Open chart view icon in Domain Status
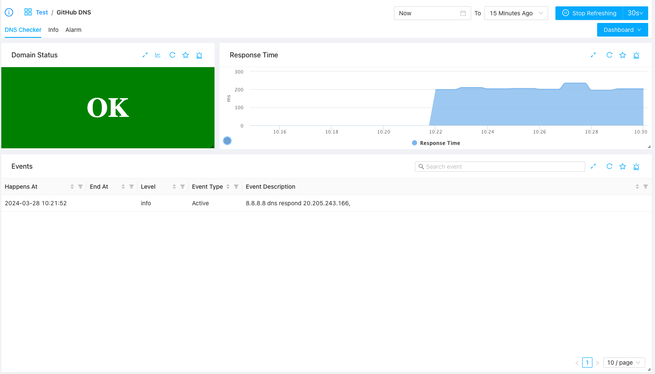655x374 pixels. coord(158,55)
